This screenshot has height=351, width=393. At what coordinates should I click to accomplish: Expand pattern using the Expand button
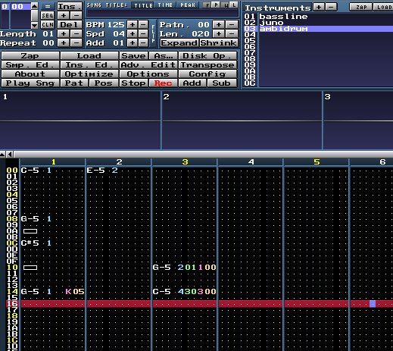[179, 43]
